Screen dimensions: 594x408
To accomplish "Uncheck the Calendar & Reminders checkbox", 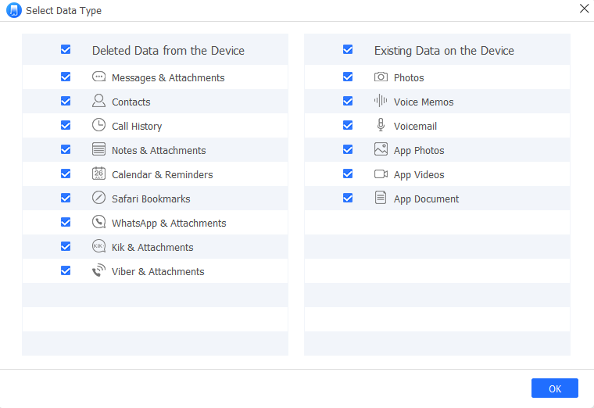I will coord(66,174).
